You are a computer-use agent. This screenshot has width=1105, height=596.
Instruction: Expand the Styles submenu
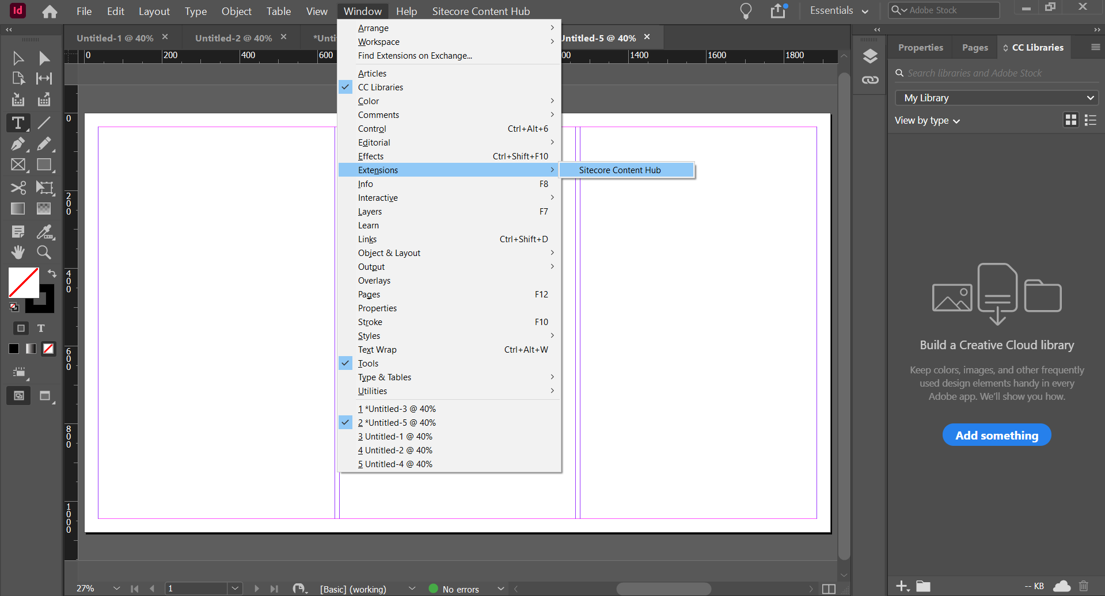[369, 335]
